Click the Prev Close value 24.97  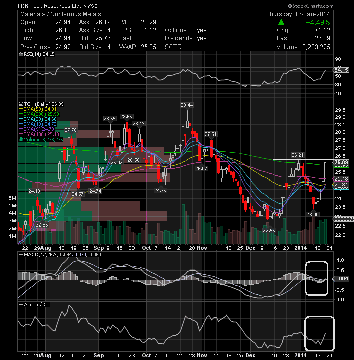pyautogui.click(x=63, y=47)
